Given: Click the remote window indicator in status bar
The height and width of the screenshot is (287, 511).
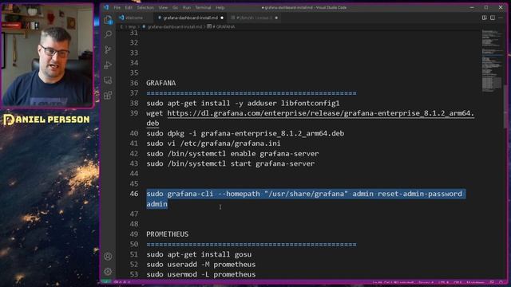Looking at the screenshot, I should click(106, 282).
